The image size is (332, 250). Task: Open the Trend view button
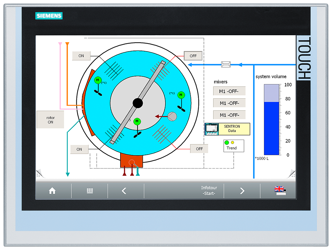234,146
